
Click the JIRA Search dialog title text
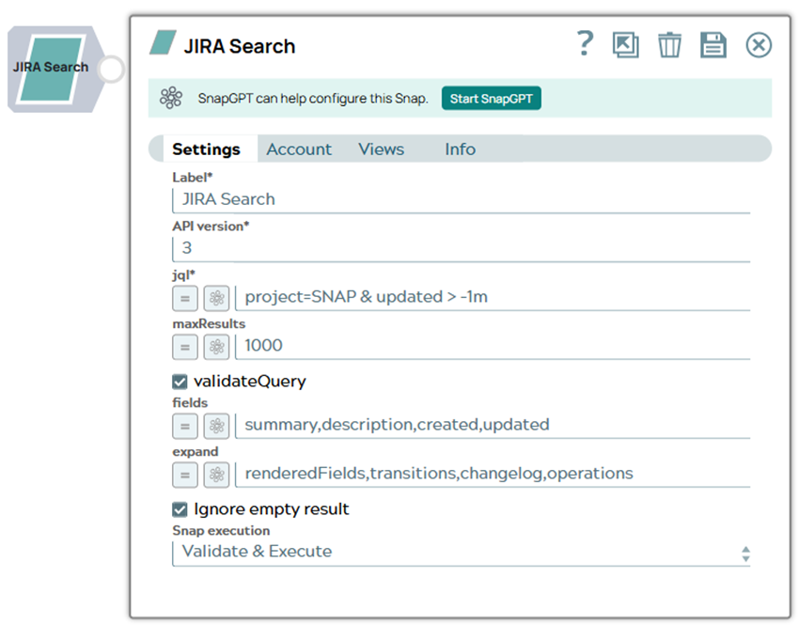[239, 46]
